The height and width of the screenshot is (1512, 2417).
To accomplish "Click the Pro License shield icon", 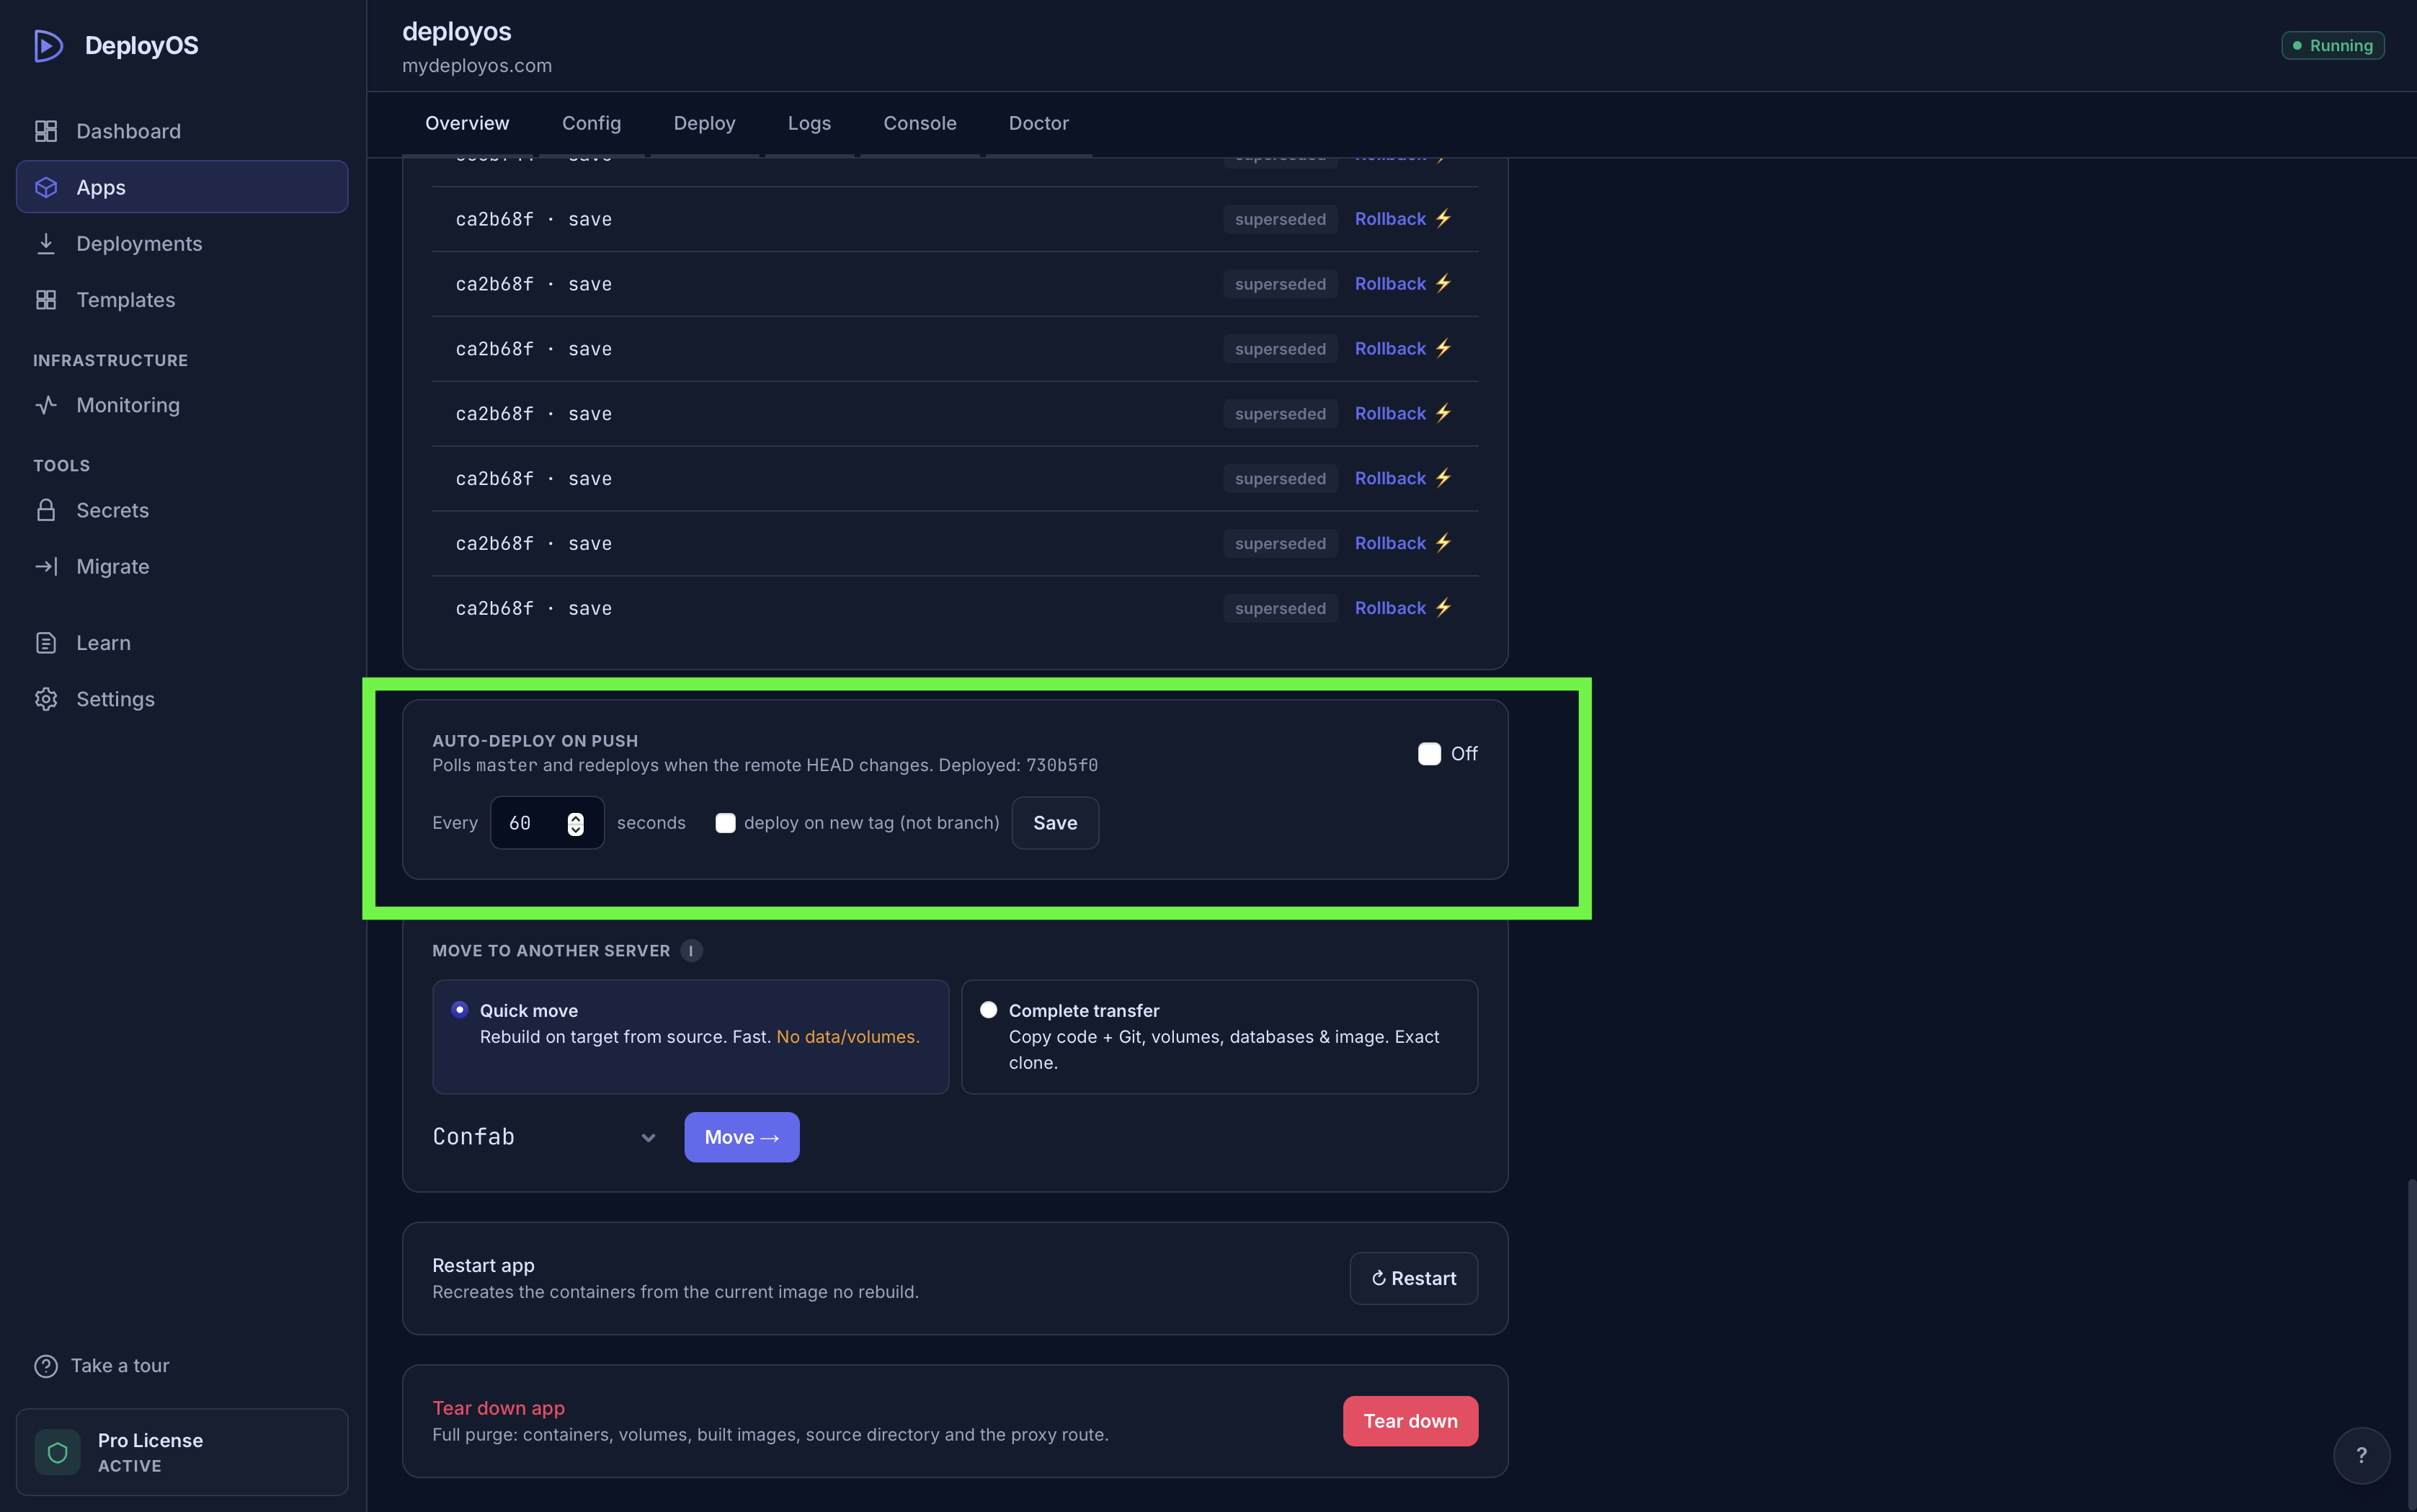I will 58,1452.
